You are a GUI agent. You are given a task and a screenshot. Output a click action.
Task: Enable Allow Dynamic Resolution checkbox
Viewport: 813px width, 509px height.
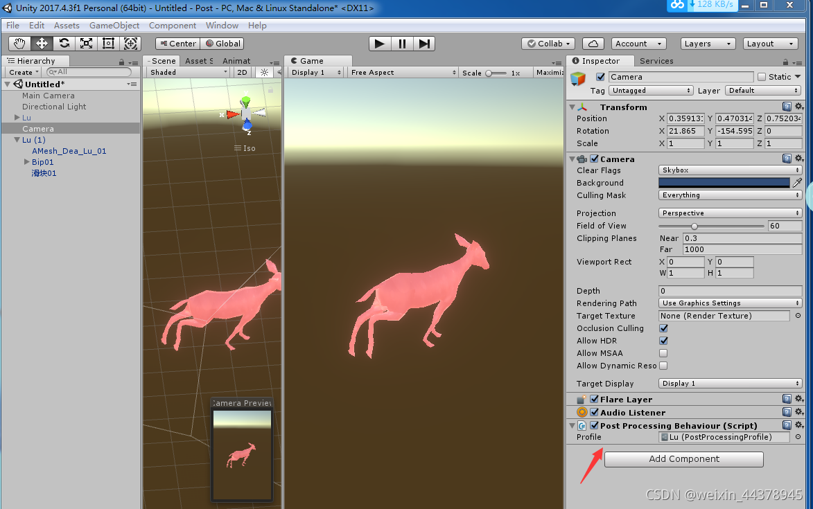663,365
